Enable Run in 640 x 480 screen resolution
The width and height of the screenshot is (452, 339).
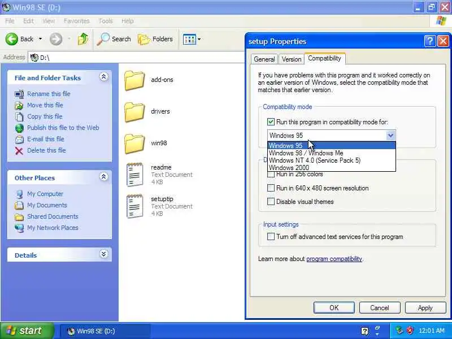click(x=271, y=188)
